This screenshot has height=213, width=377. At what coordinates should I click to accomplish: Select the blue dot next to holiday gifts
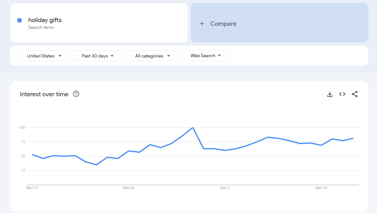(x=19, y=20)
